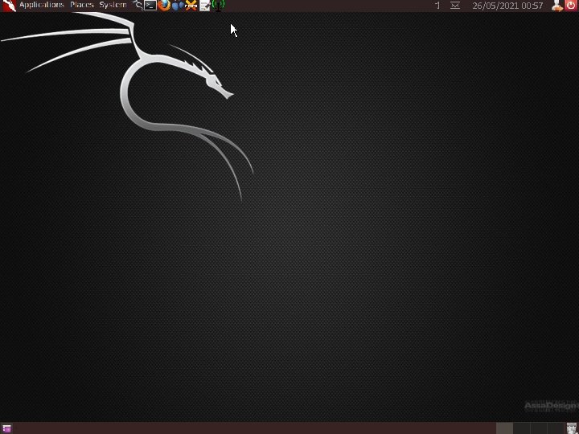Open the mail envelope notification icon
The width and height of the screenshot is (579, 434).
click(x=455, y=5)
